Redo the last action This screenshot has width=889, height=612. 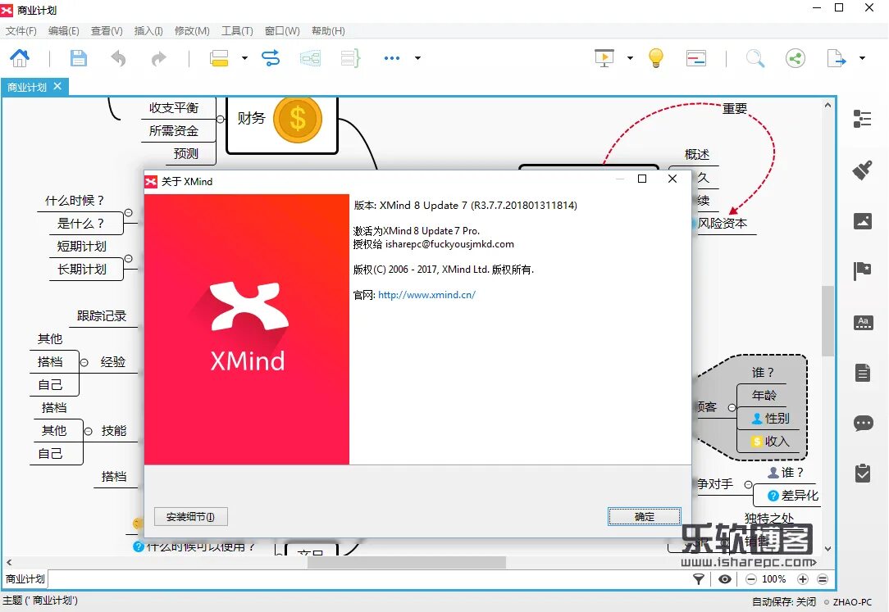coord(159,57)
